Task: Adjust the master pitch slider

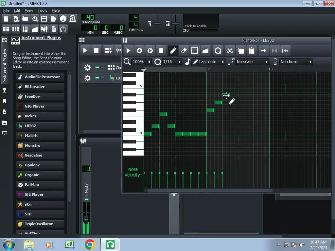Action: coord(175,24)
